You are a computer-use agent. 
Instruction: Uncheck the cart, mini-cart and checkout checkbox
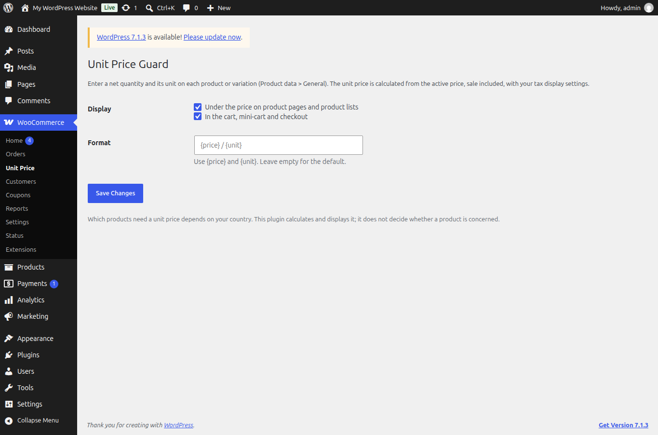click(x=198, y=117)
